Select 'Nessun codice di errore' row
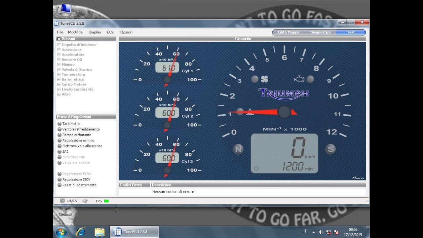The height and width of the screenshot is (238, 423). point(242,192)
